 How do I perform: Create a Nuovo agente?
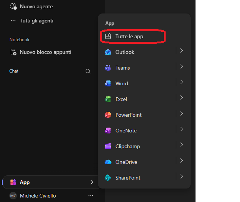click(x=36, y=7)
